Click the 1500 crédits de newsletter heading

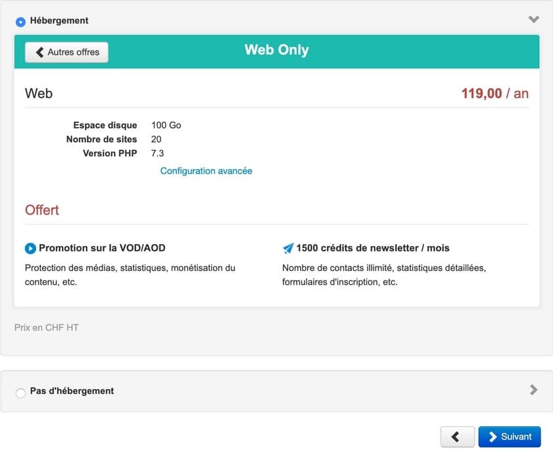[x=373, y=248]
